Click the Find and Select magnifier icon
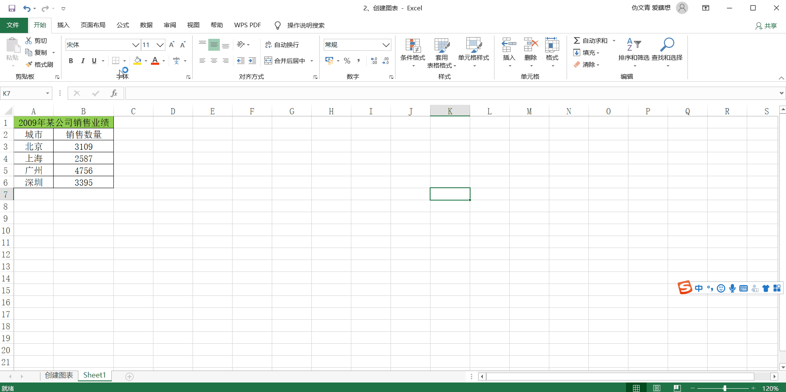The height and width of the screenshot is (392, 786). click(667, 45)
